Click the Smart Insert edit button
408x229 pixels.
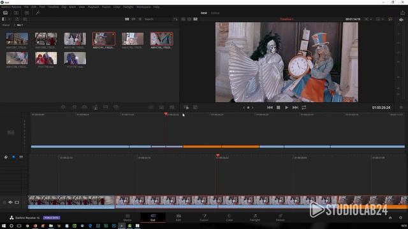63,108
